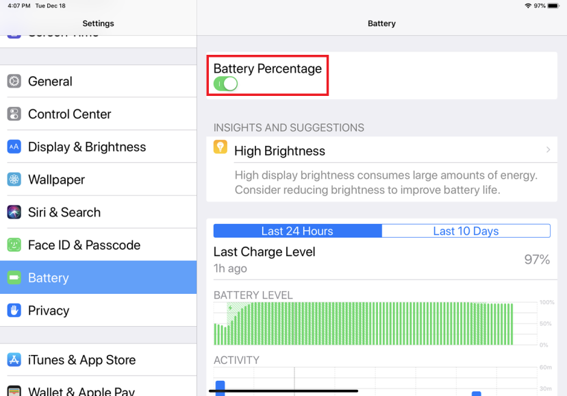Tap the Battery Level chart

tap(373, 323)
